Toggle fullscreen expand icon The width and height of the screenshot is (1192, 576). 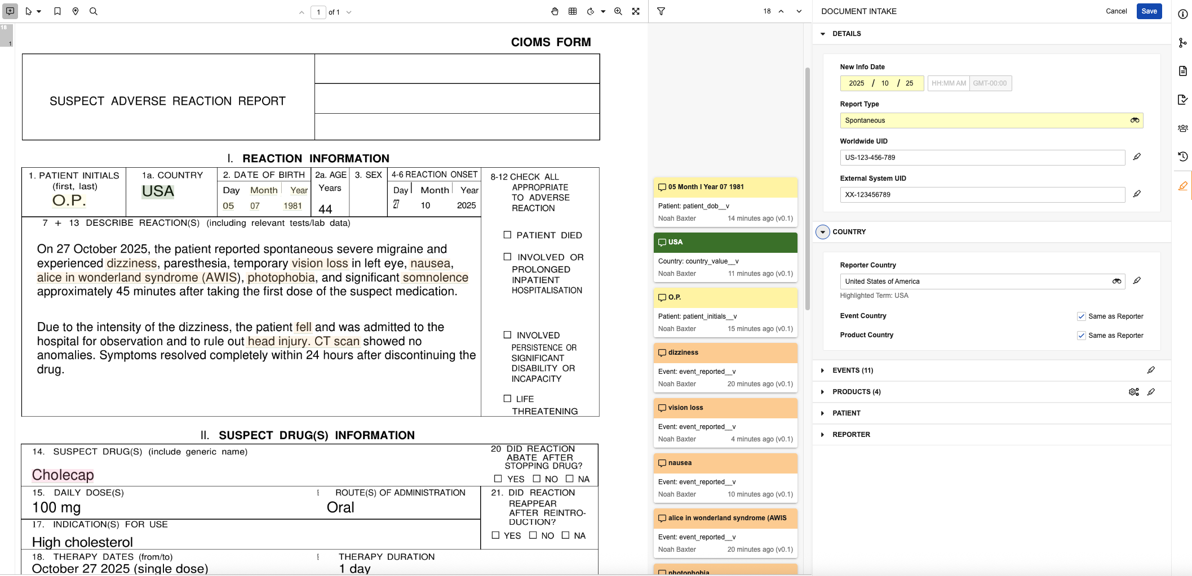tap(636, 11)
